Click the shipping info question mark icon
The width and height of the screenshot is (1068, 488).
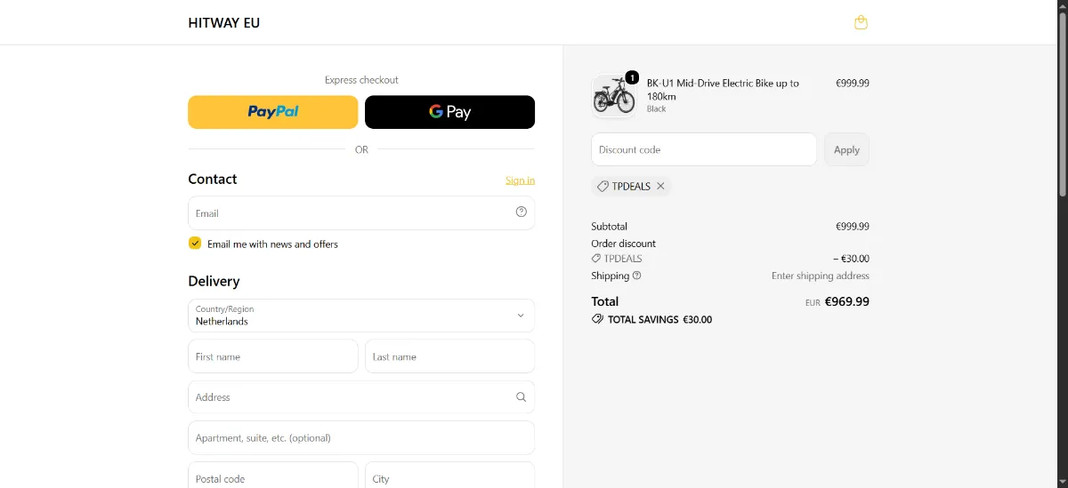(x=636, y=276)
